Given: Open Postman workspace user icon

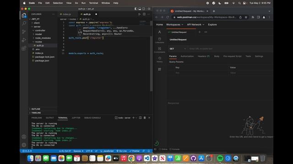Looking at the screenshot, I should click(160, 32).
